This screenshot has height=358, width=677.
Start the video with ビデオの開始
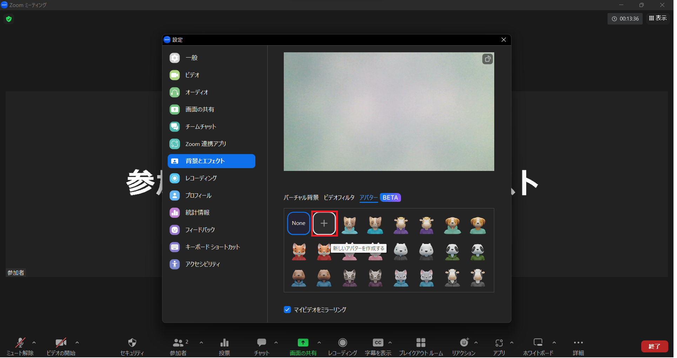[61, 343]
